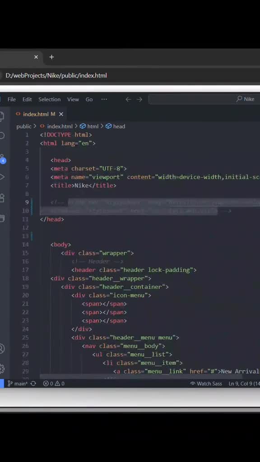
Task: Click the New Arrival menu__link line
Action: 186,371
